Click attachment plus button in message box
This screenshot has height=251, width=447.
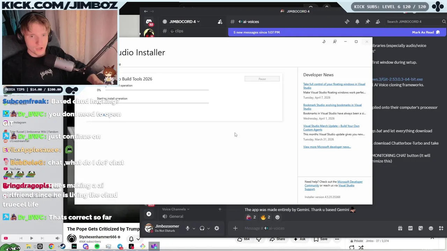(x=235, y=228)
